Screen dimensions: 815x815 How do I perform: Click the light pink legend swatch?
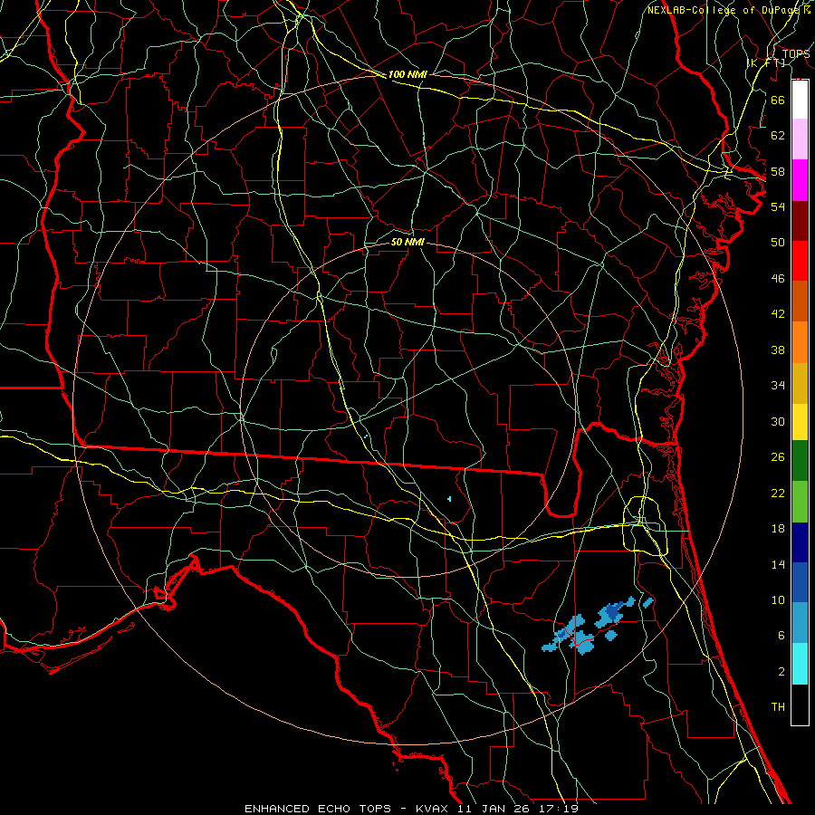[800, 139]
